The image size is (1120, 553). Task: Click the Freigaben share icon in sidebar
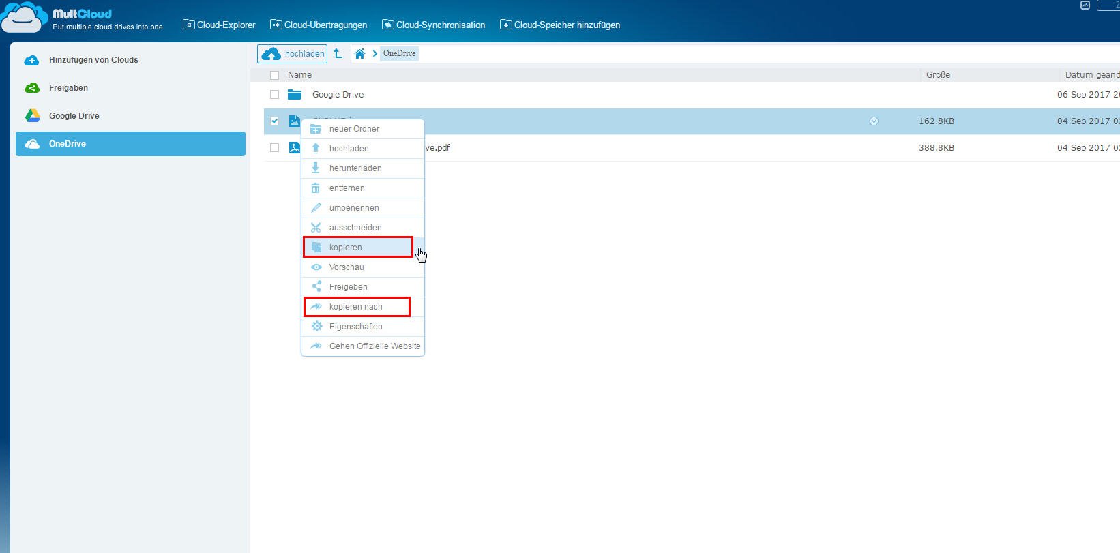point(32,88)
